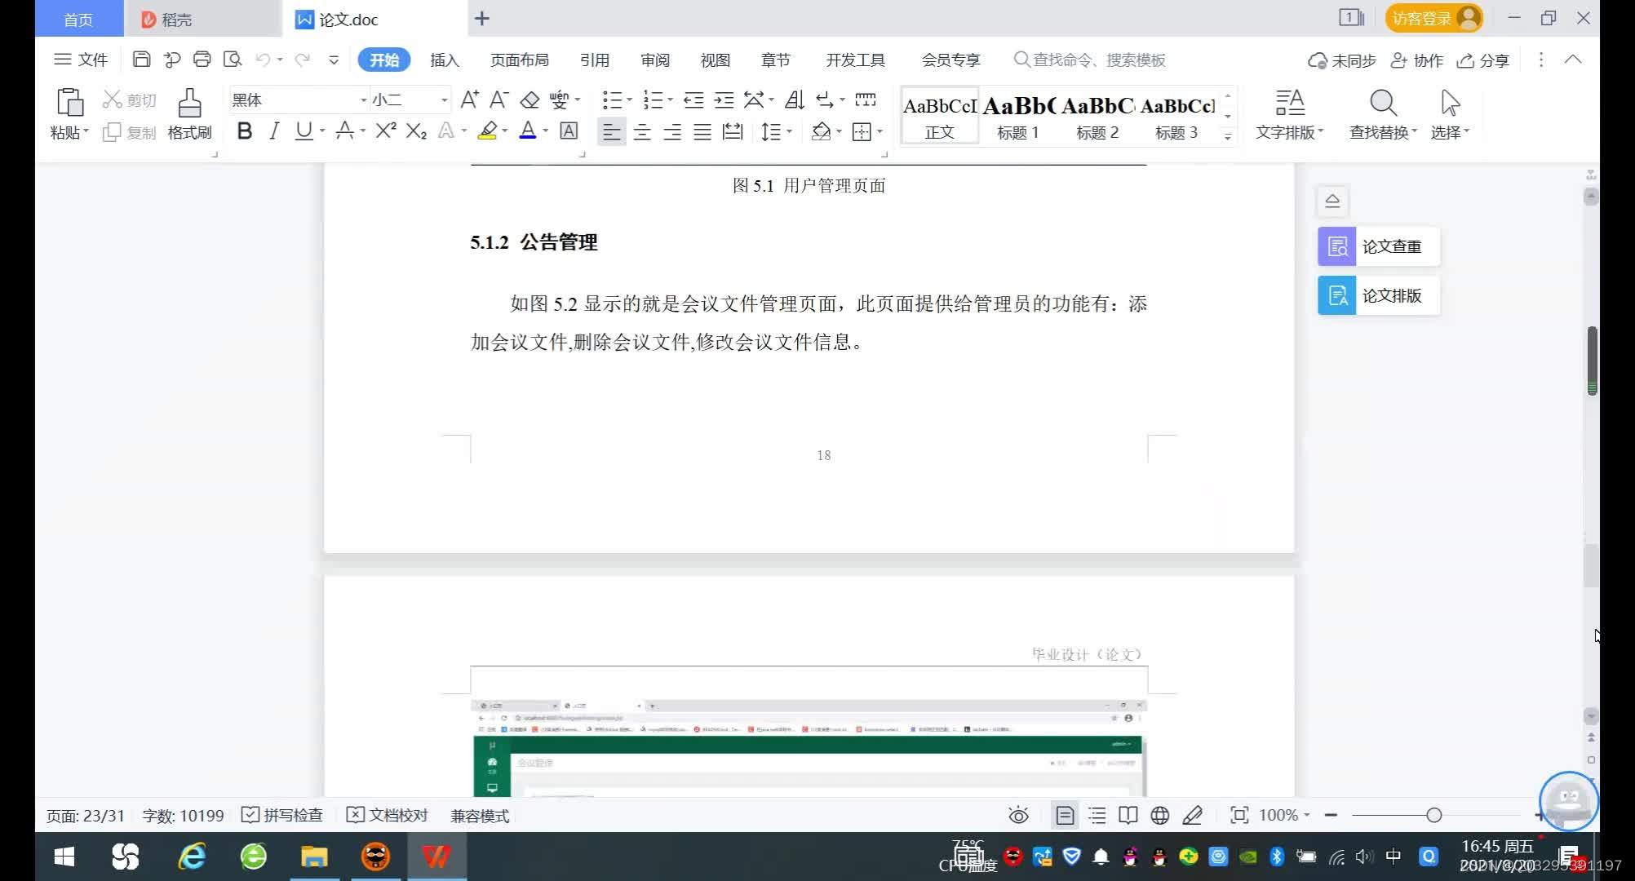
Task: Click the Paste clipboard icon
Action: tap(69, 103)
